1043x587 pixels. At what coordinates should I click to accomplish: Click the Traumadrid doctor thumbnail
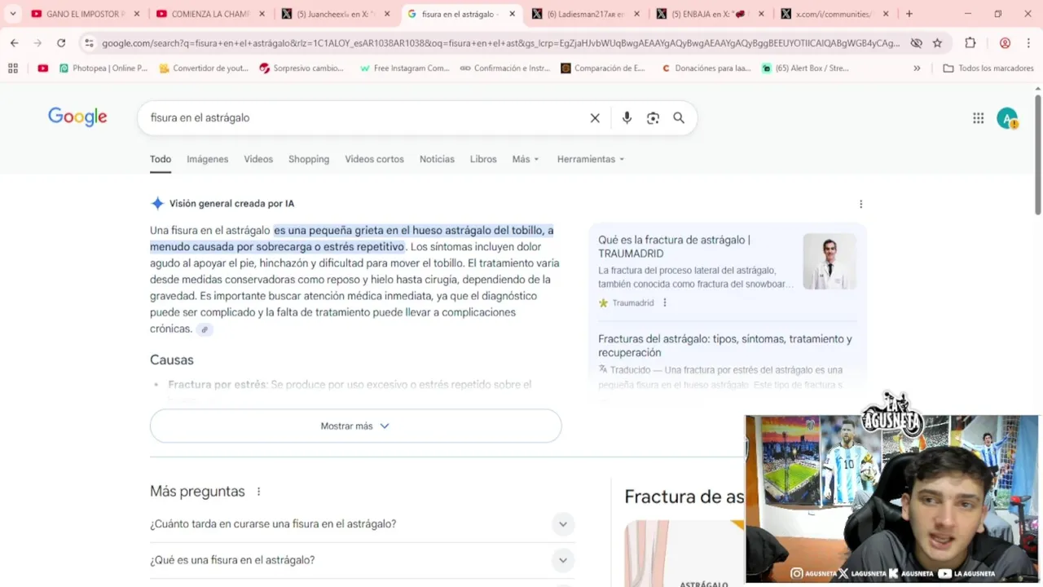(x=830, y=262)
